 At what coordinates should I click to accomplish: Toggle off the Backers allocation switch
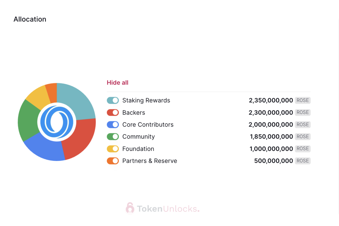click(113, 112)
